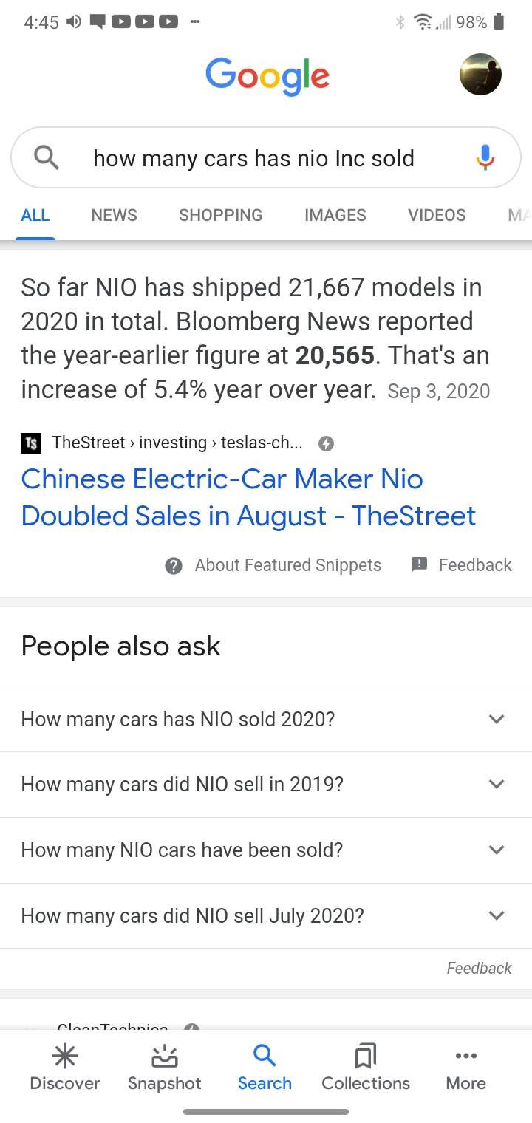Viewport: 532px width, 1123px height.
Task: Switch to the Images results tab
Action: click(335, 215)
